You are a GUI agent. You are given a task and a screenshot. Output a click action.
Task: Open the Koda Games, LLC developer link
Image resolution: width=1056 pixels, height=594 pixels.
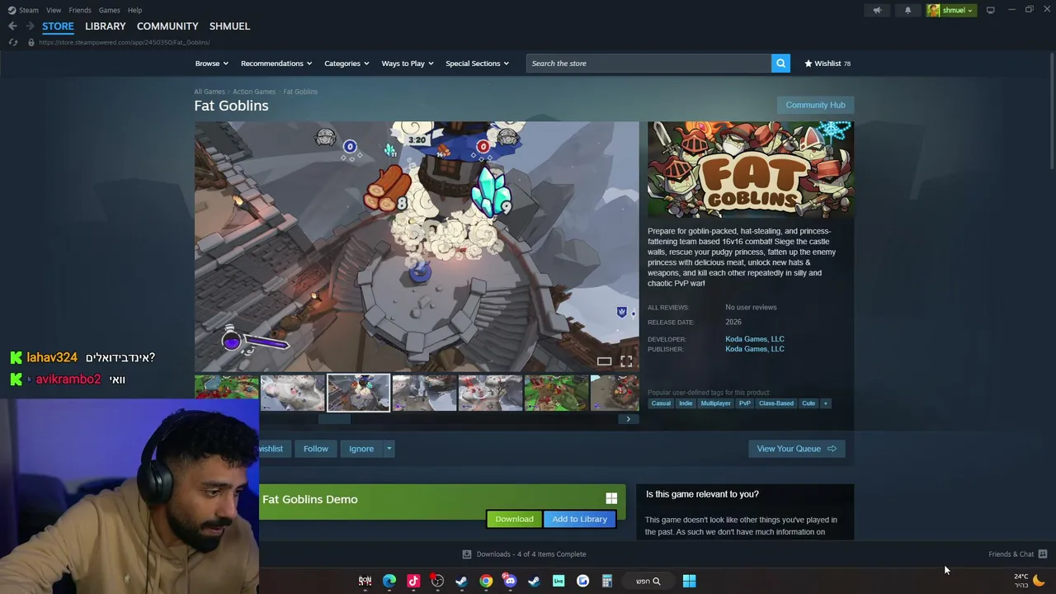point(755,339)
